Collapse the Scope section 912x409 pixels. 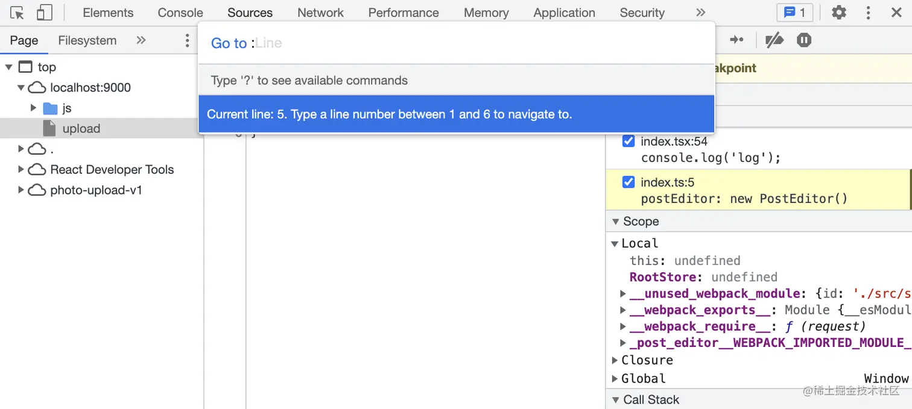(616, 222)
